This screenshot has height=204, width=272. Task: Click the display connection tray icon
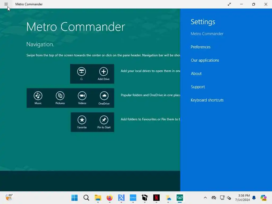(222, 198)
